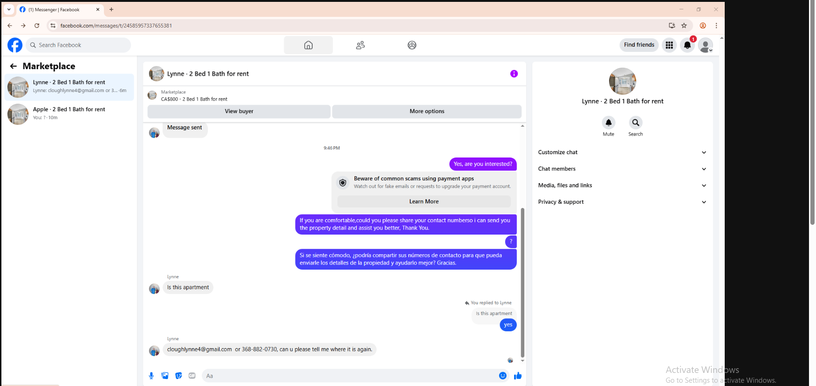Click the Spanish 'Si se siente cómodo' message

tap(406, 259)
